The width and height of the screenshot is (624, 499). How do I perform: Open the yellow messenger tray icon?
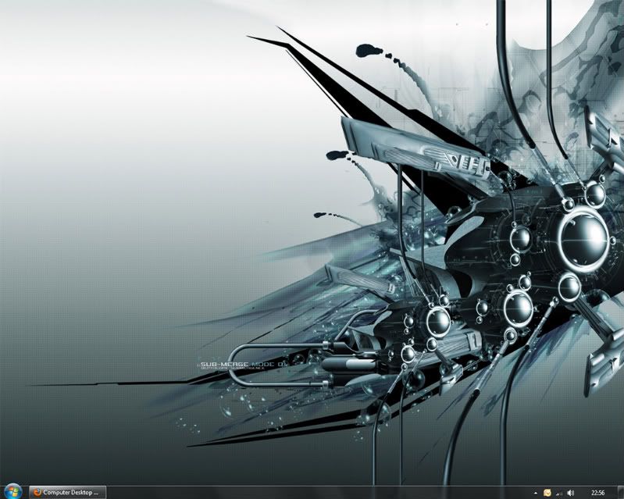[x=547, y=493]
